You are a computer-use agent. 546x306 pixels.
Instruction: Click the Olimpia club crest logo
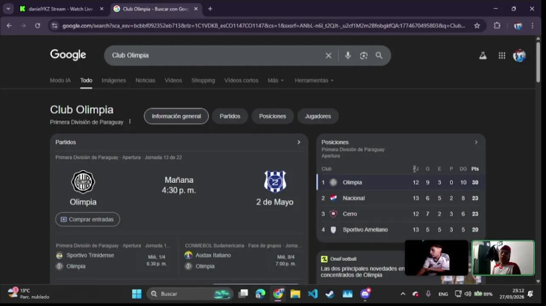click(x=83, y=182)
